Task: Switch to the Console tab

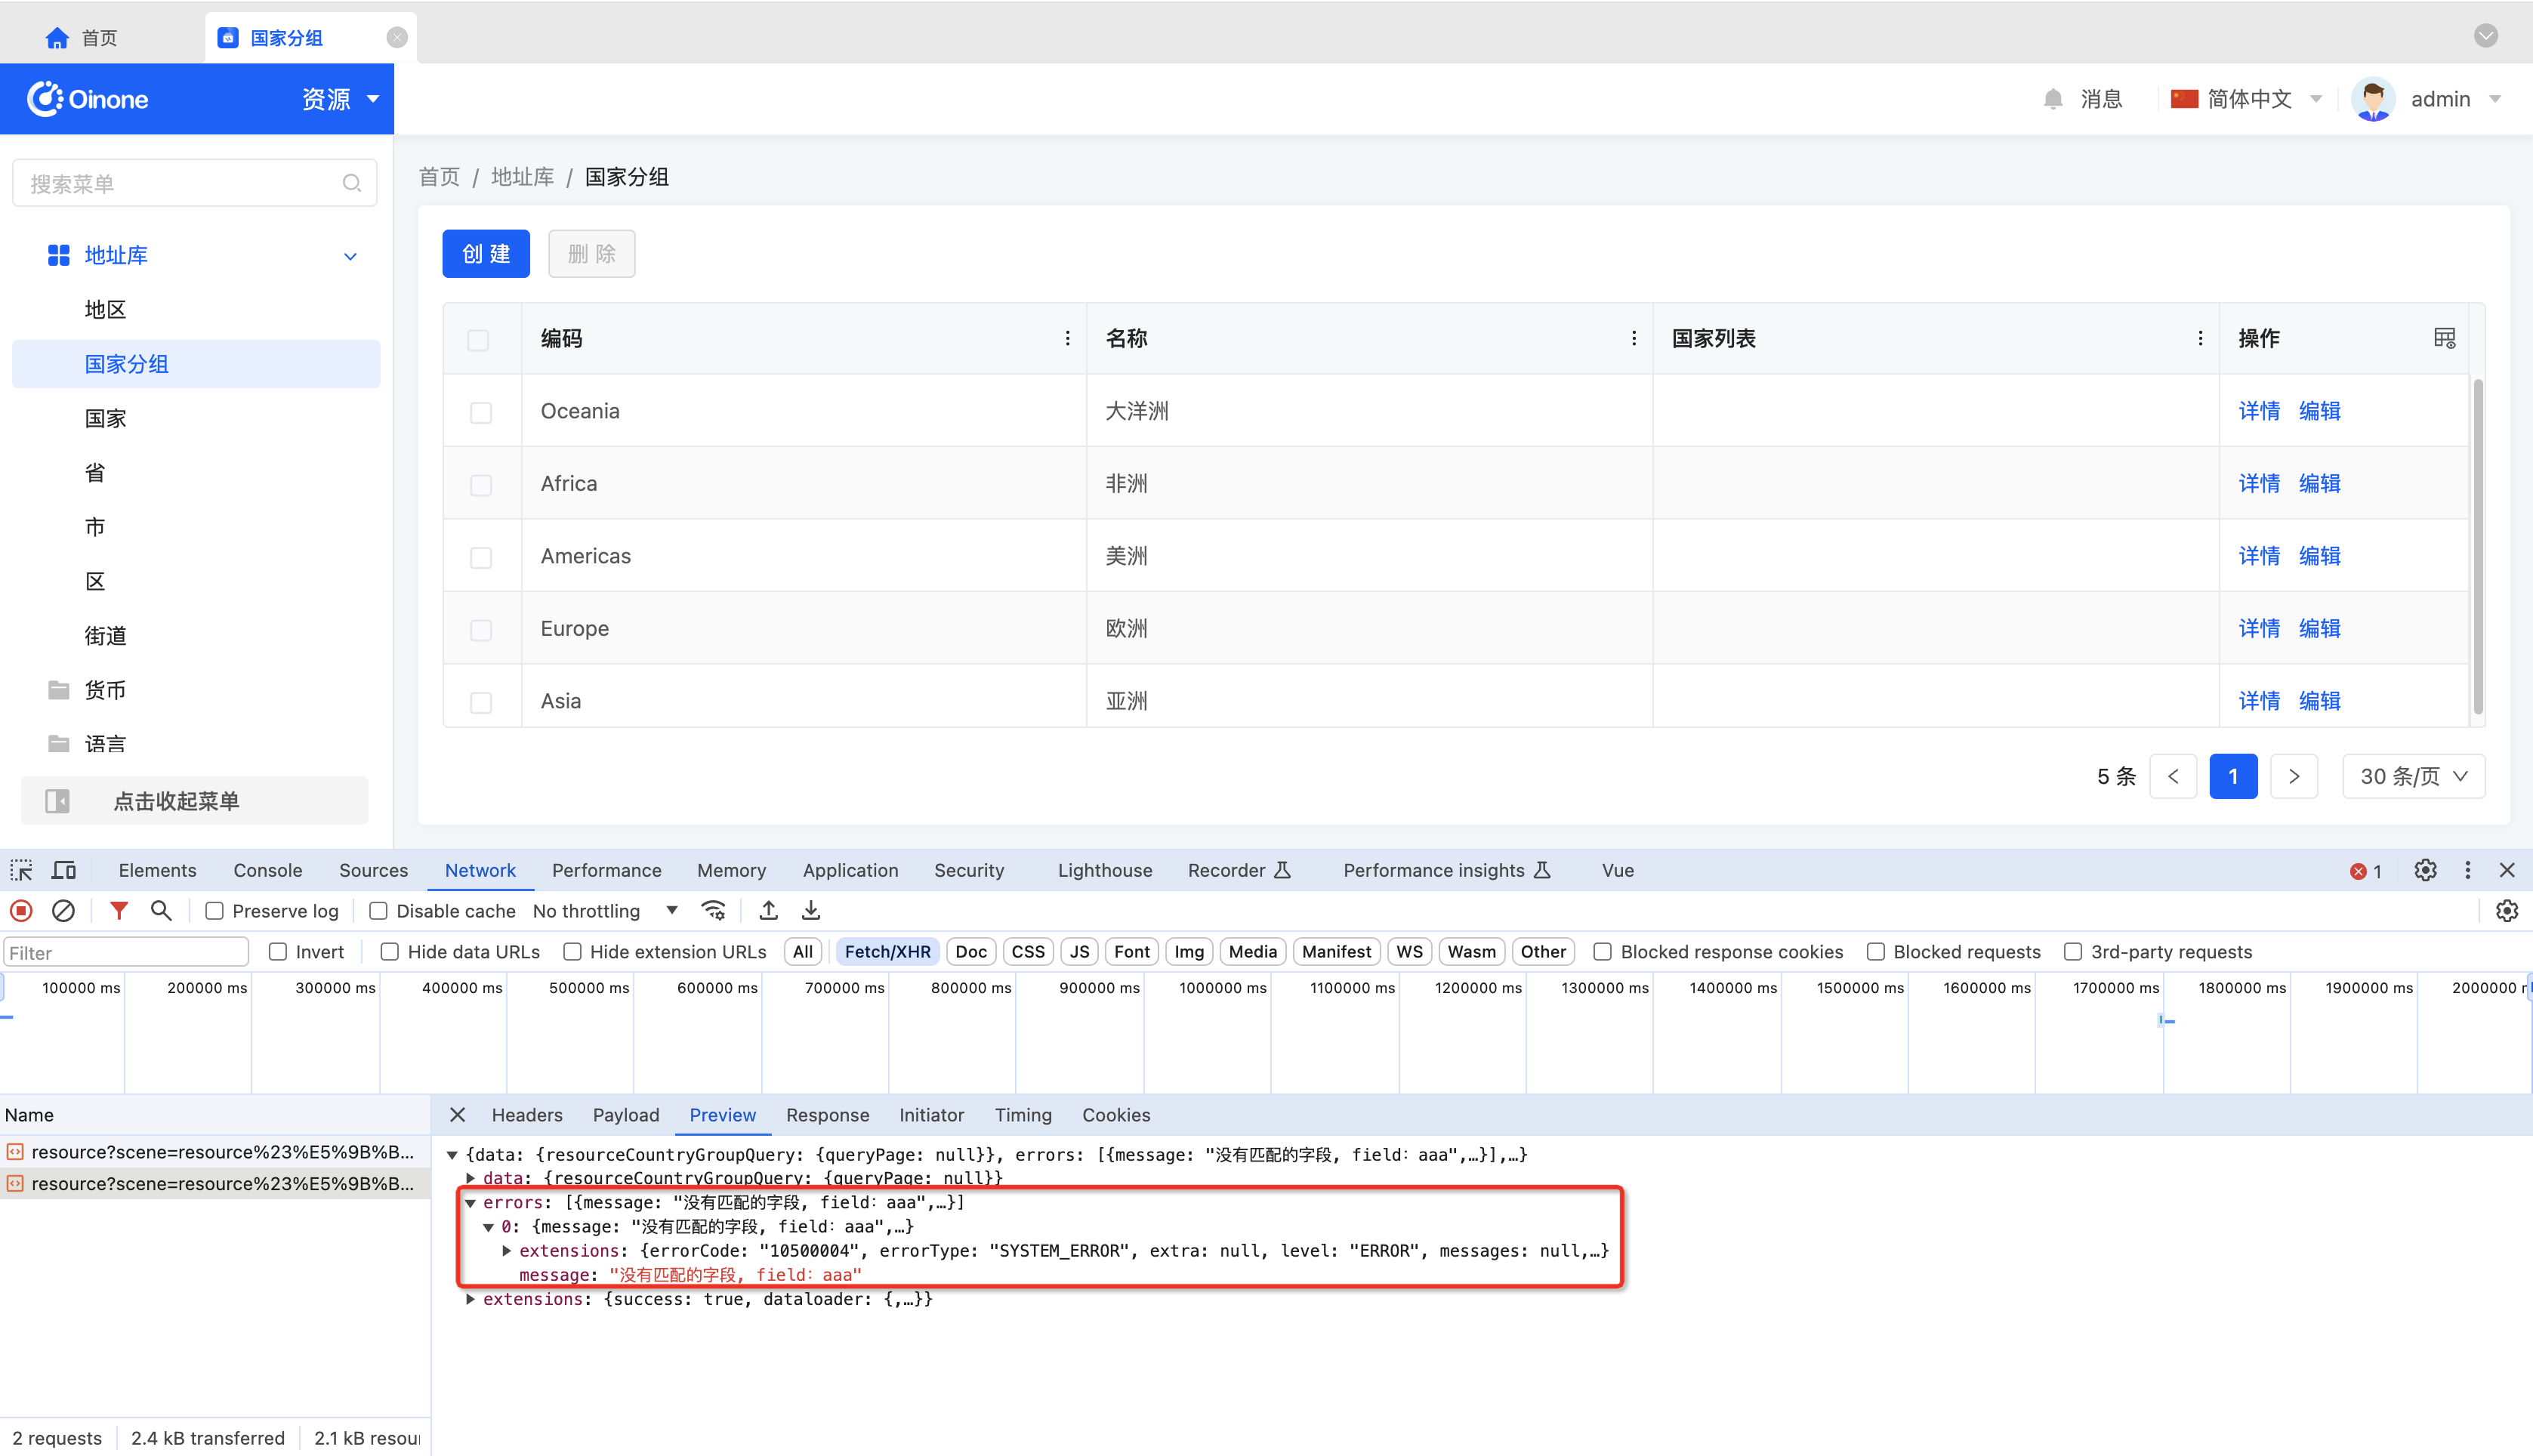Action: tap(267, 870)
